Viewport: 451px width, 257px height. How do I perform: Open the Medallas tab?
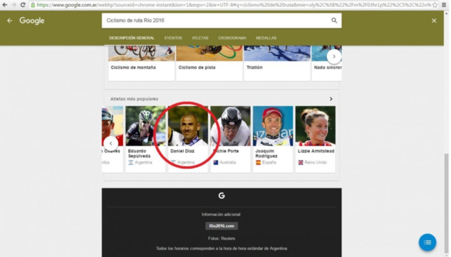[266, 38]
